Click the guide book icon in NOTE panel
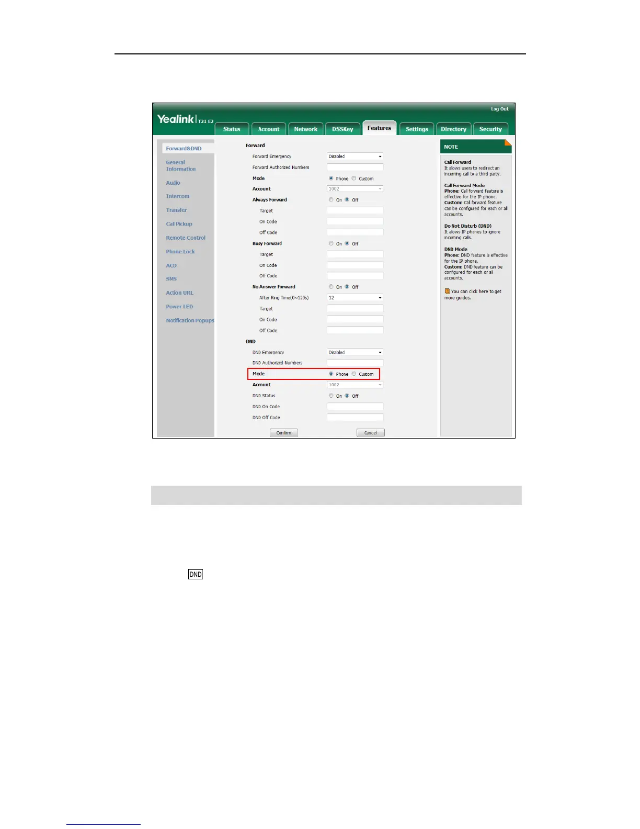This screenshot has width=640, height=829. [447, 291]
